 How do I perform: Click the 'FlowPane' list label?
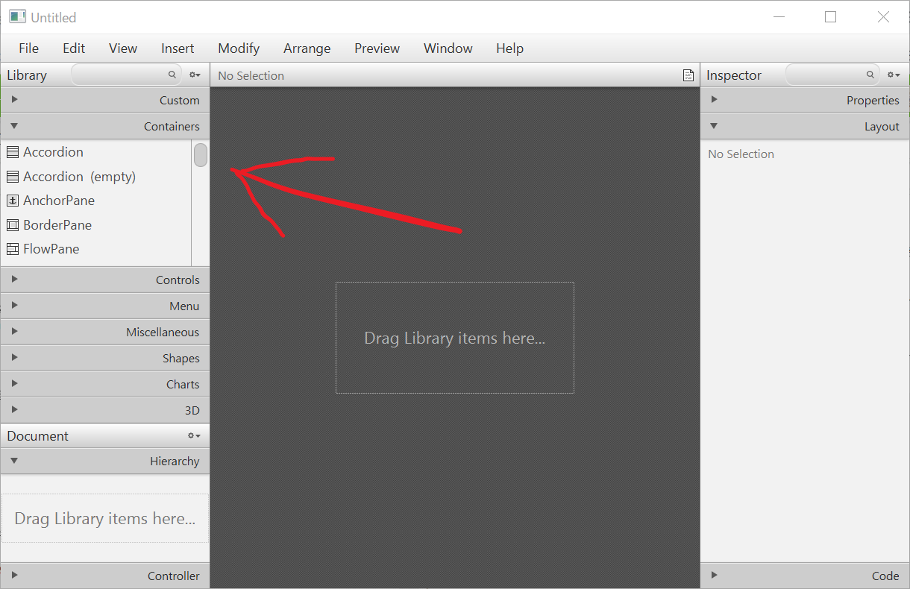click(x=51, y=249)
